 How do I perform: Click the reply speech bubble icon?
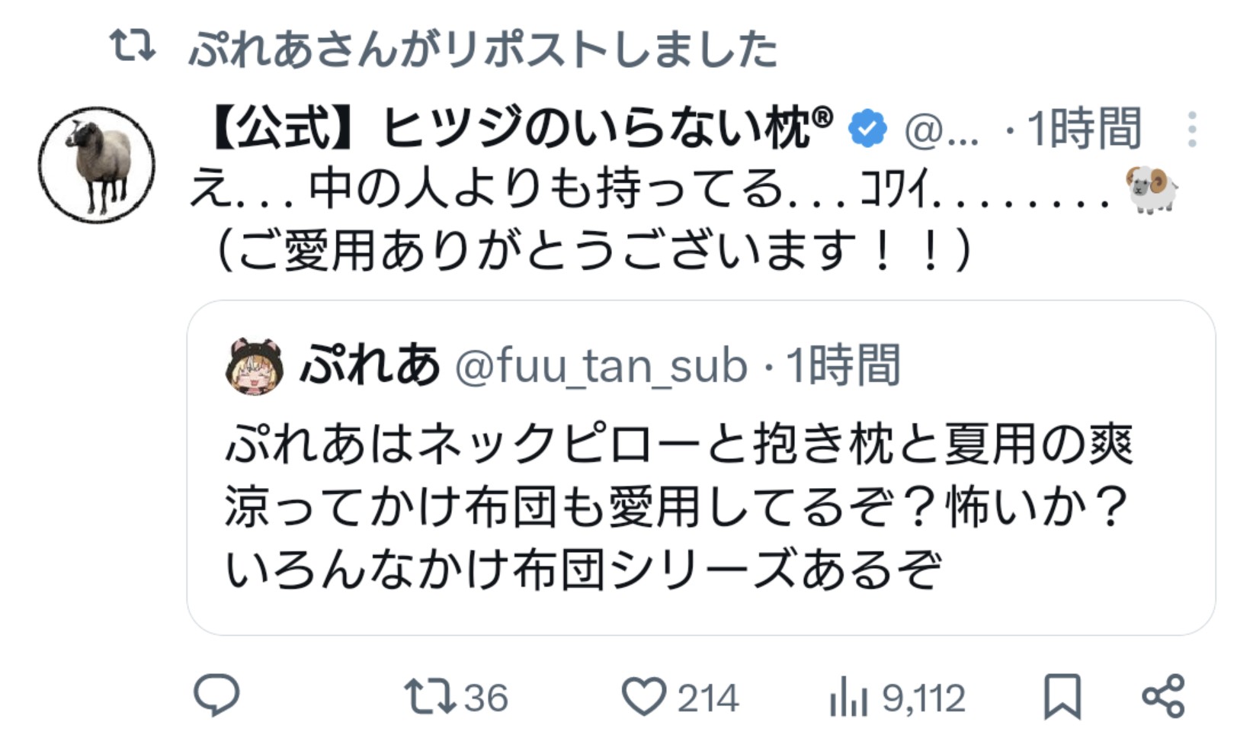pyautogui.click(x=217, y=696)
